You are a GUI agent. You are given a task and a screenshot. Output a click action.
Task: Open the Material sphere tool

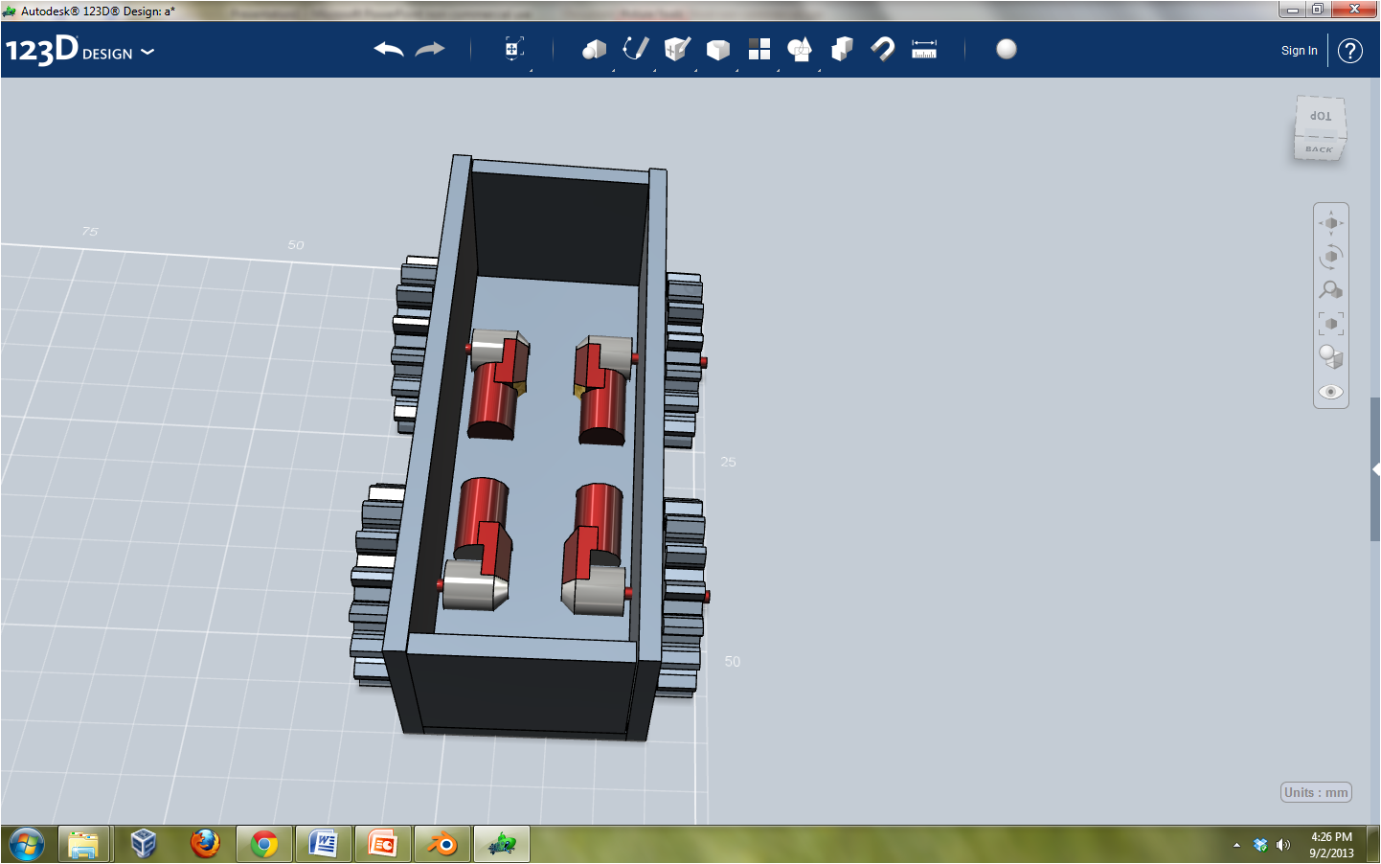pyautogui.click(x=1007, y=49)
